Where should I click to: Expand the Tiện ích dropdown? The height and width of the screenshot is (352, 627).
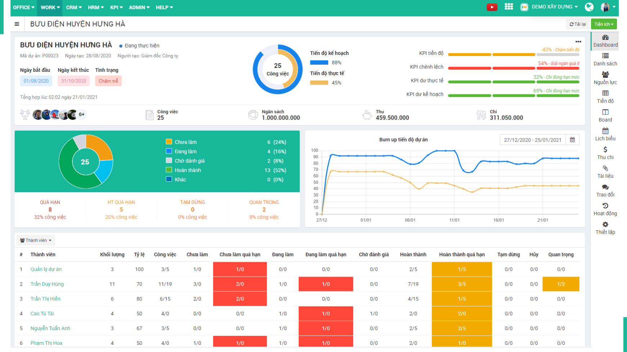click(604, 24)
